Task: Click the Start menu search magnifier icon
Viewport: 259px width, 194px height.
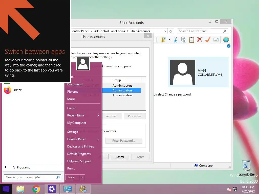Action: pyautogui.click(x=58, y=177)
